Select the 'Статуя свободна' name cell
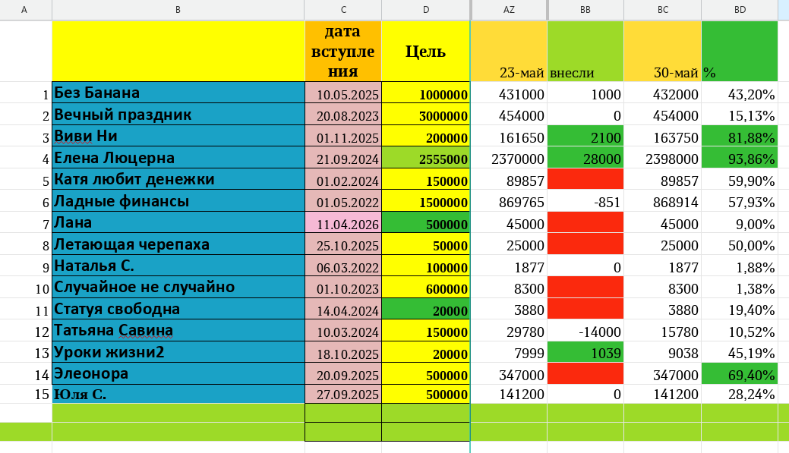Screen dimensions: 789x453 178,309
